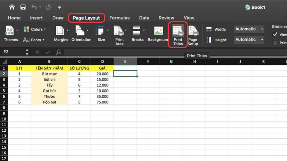Viewport: 287px width, 161px height.
Task: Click the fill handle of cell E2
Action: (137, 77)
